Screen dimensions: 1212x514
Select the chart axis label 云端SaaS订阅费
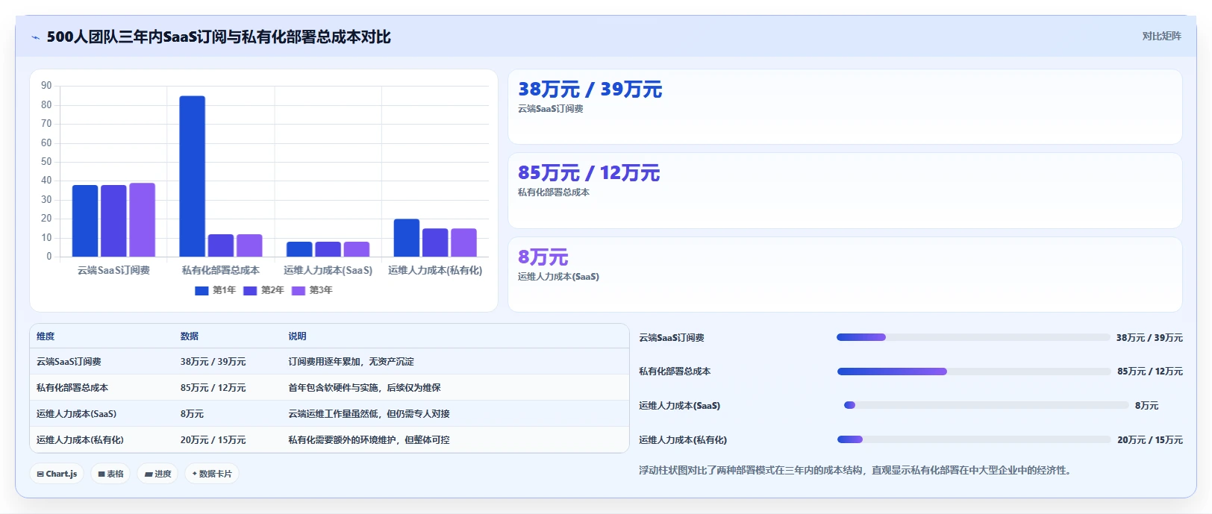pos(113,270)
